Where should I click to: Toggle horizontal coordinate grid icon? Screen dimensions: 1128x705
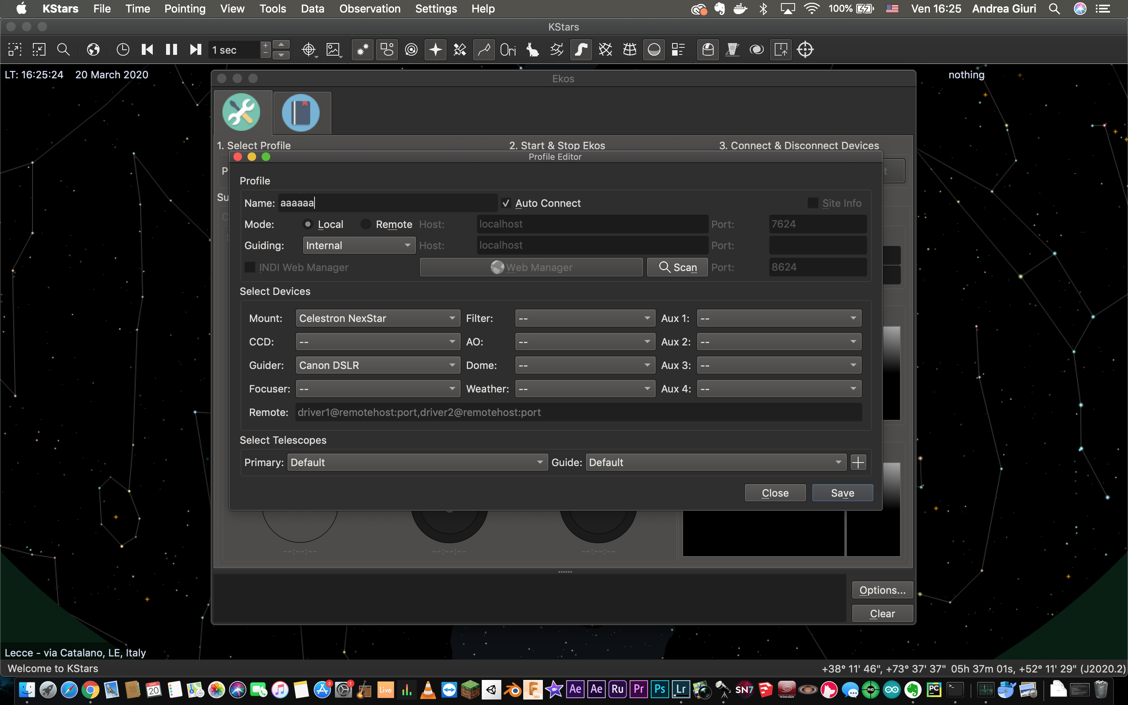click(x=630, y=49)
